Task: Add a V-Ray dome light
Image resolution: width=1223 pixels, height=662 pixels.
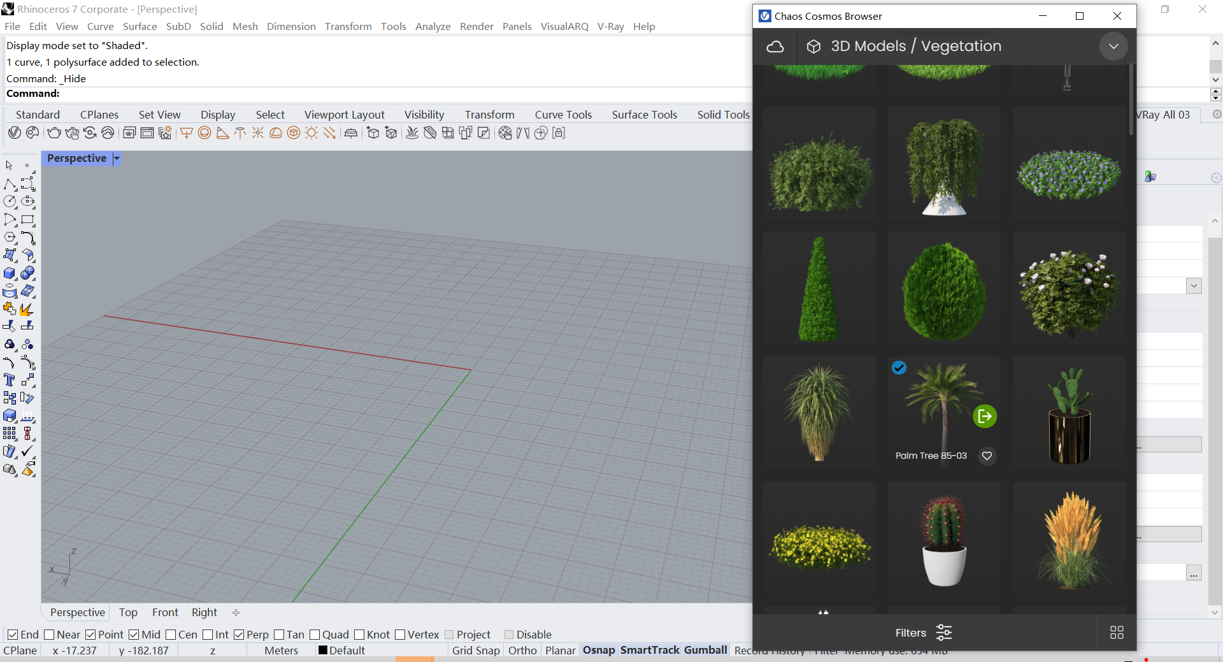Action: (276, 133)
